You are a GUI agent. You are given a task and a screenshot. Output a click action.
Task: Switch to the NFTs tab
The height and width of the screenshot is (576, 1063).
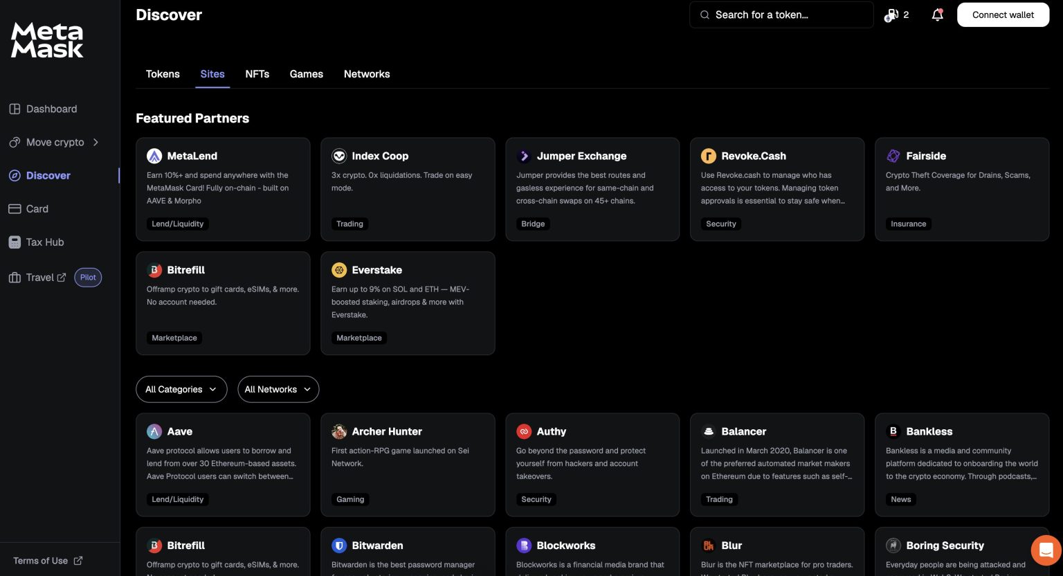click(x=257, y=74)
